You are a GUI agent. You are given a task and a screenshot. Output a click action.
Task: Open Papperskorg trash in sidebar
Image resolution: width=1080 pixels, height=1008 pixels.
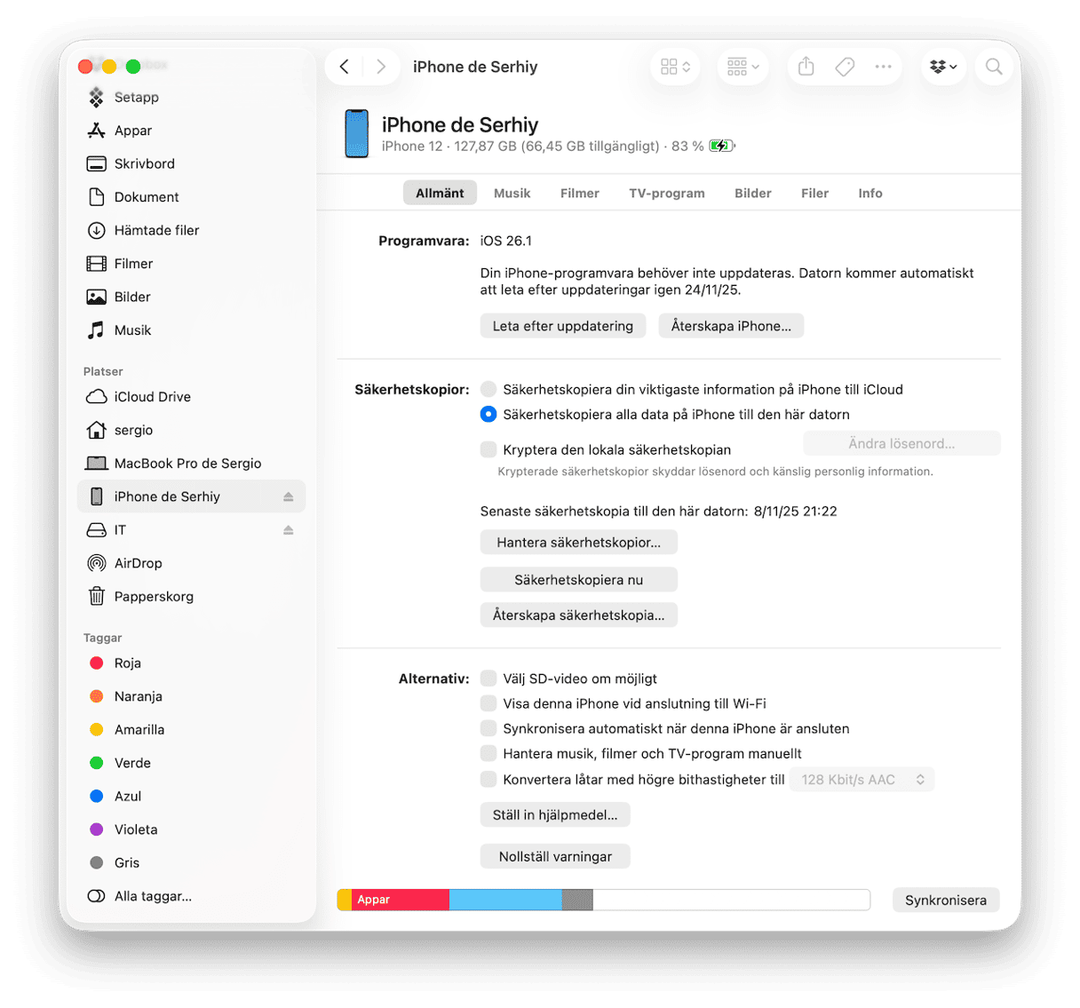(153, 597)
